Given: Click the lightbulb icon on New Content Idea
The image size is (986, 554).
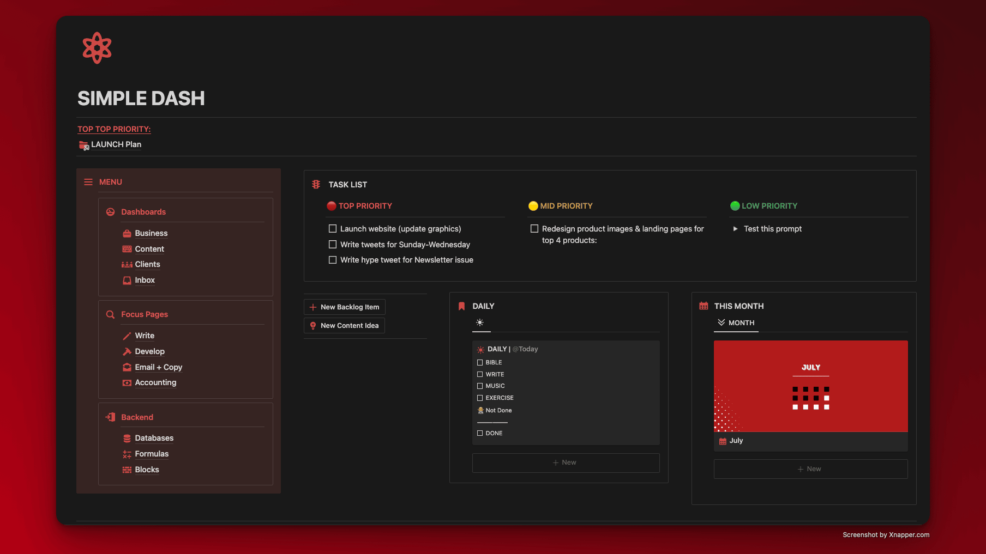Looking at the screenshot, I should coord(313,326).
